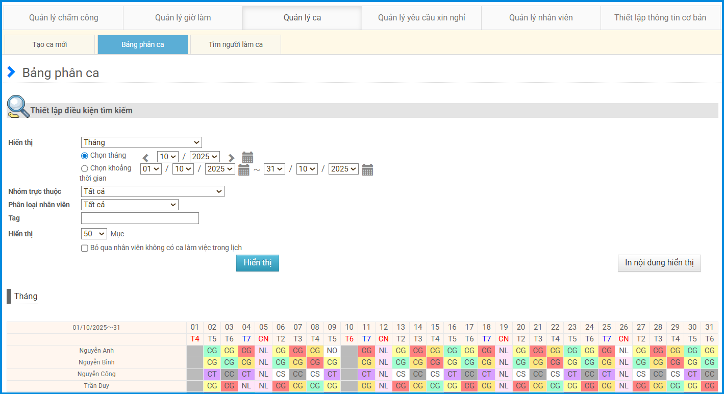The height and width of the screenshot is (394, 724).
Task: Switch to 'Quản lý chấm công' tab
Action: click(64, 18)
